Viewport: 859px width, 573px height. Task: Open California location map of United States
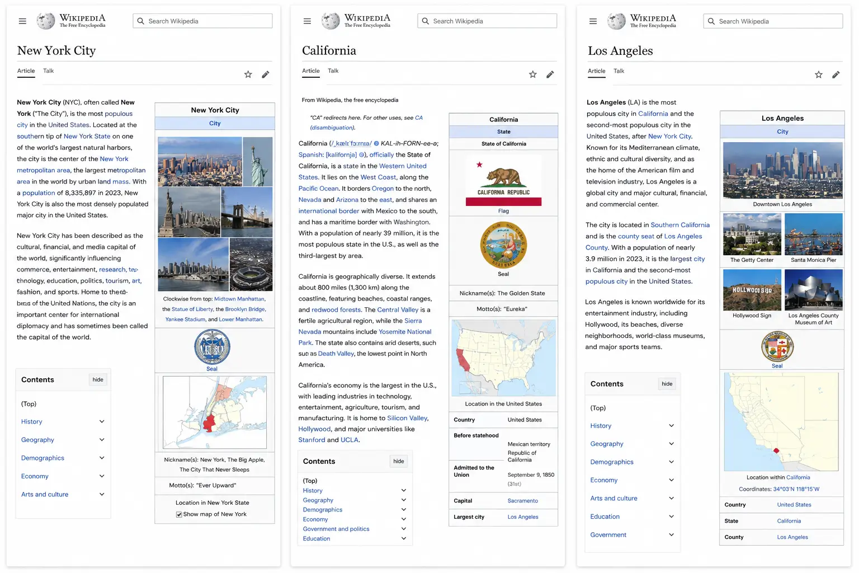504,358
